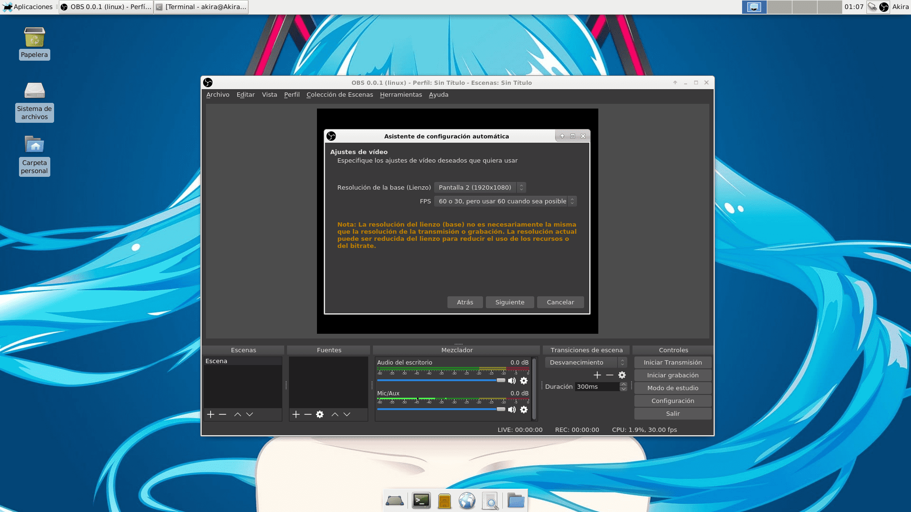Viewport: 911px width, 512px height.
Task: Add a scene transition with the plus icon
Action: coord(597,375)
